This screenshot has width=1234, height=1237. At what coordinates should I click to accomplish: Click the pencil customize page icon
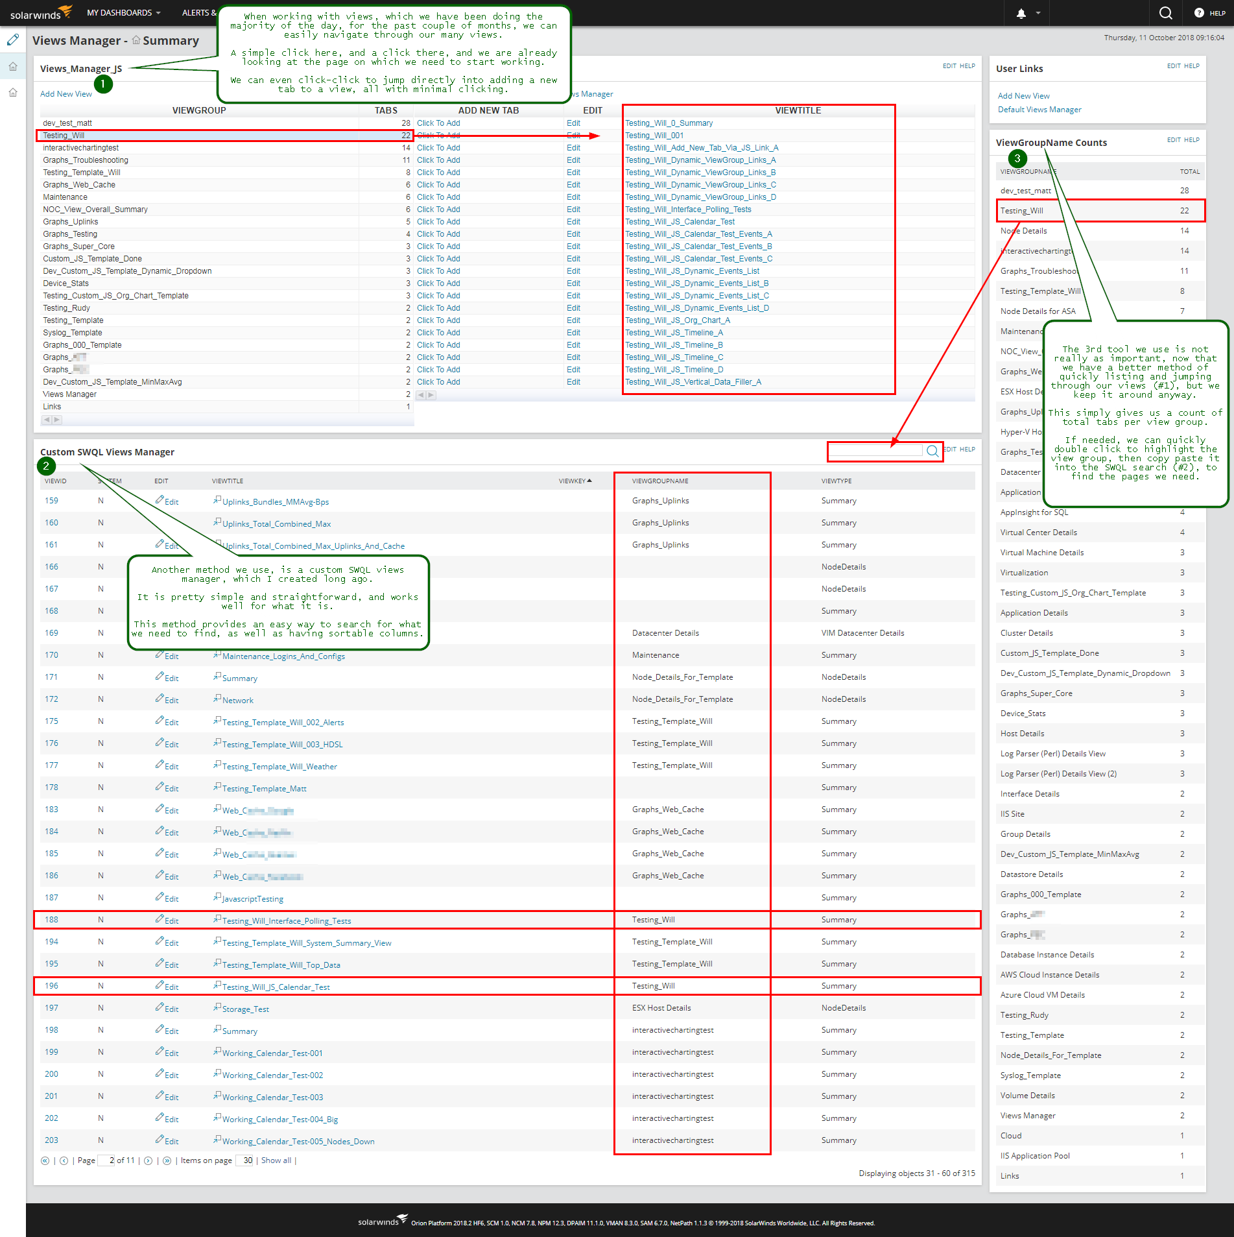point(13,40)
